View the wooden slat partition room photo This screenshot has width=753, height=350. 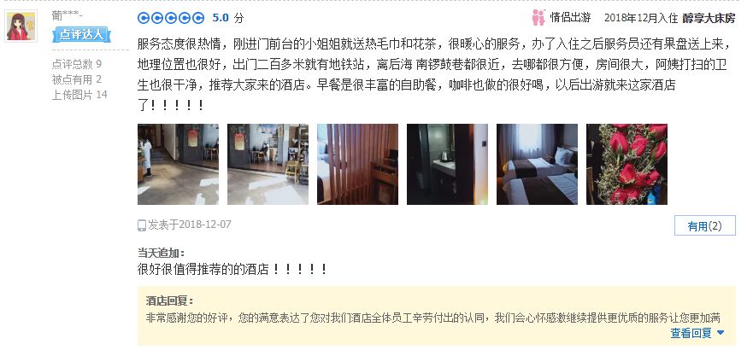[358, 165]
